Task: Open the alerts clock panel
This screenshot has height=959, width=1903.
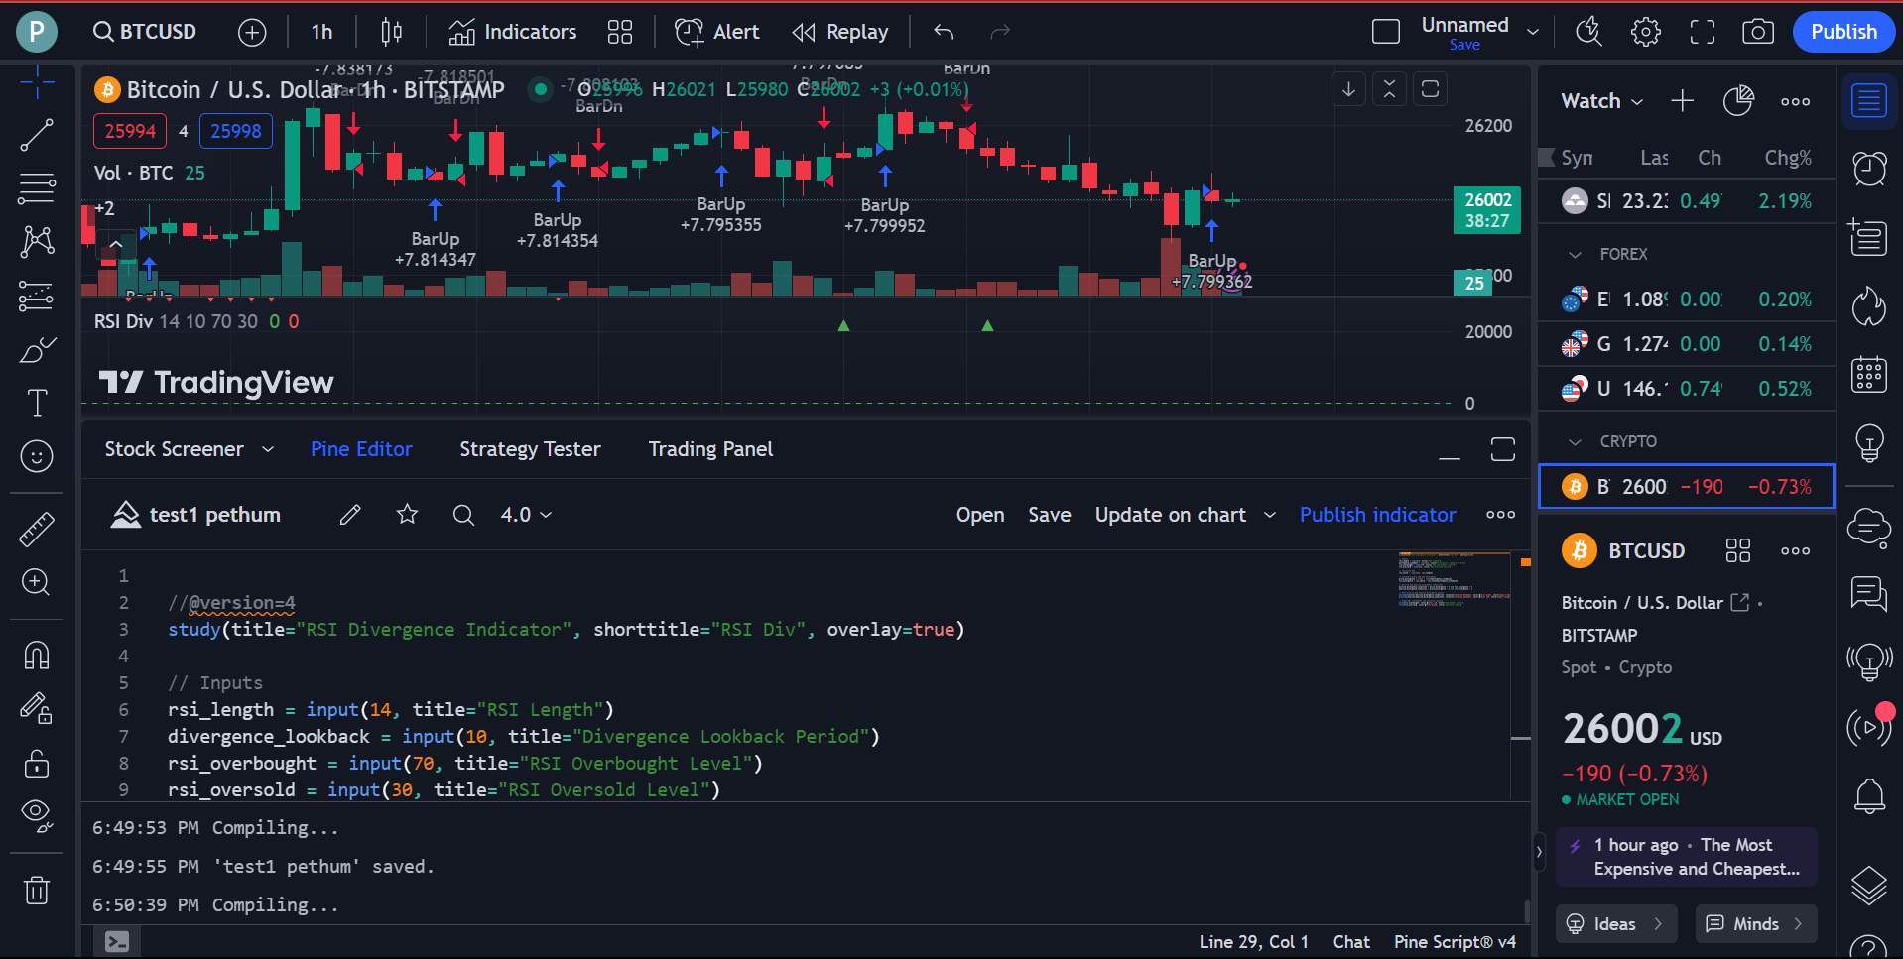Action: (1869, 169)
